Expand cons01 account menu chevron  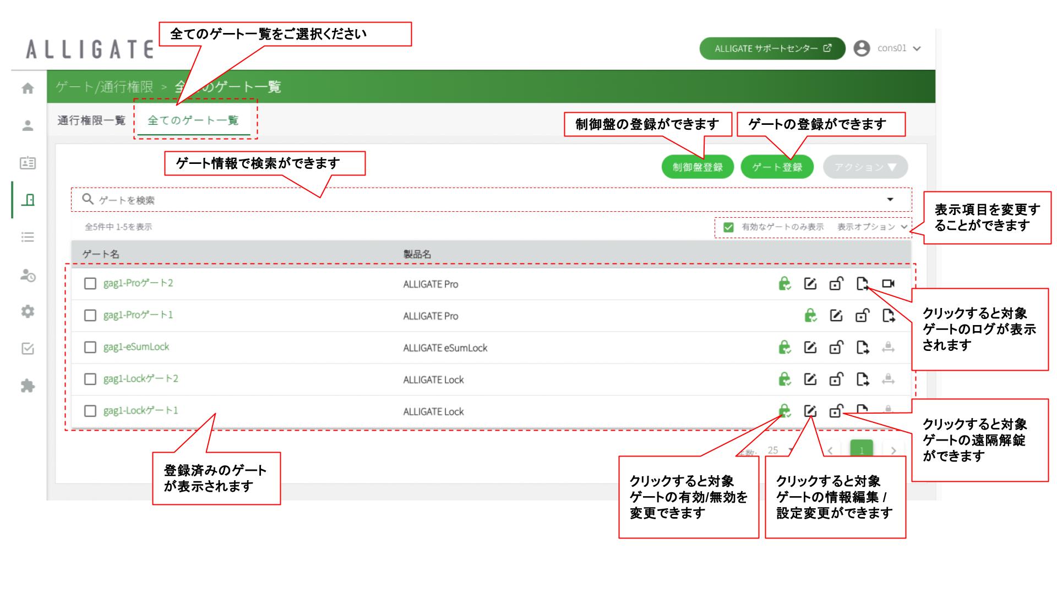pyautogui.click(x=917, y=49)
